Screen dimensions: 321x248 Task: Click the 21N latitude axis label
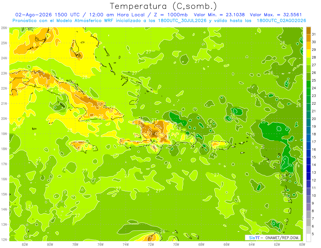pos(4,104)
